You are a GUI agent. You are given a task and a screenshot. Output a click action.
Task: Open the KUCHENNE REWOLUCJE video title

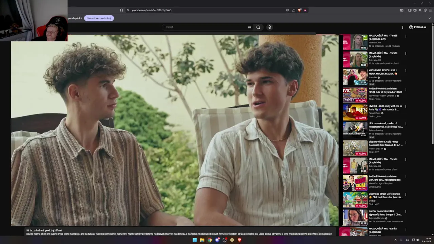[x=382, y=72]
